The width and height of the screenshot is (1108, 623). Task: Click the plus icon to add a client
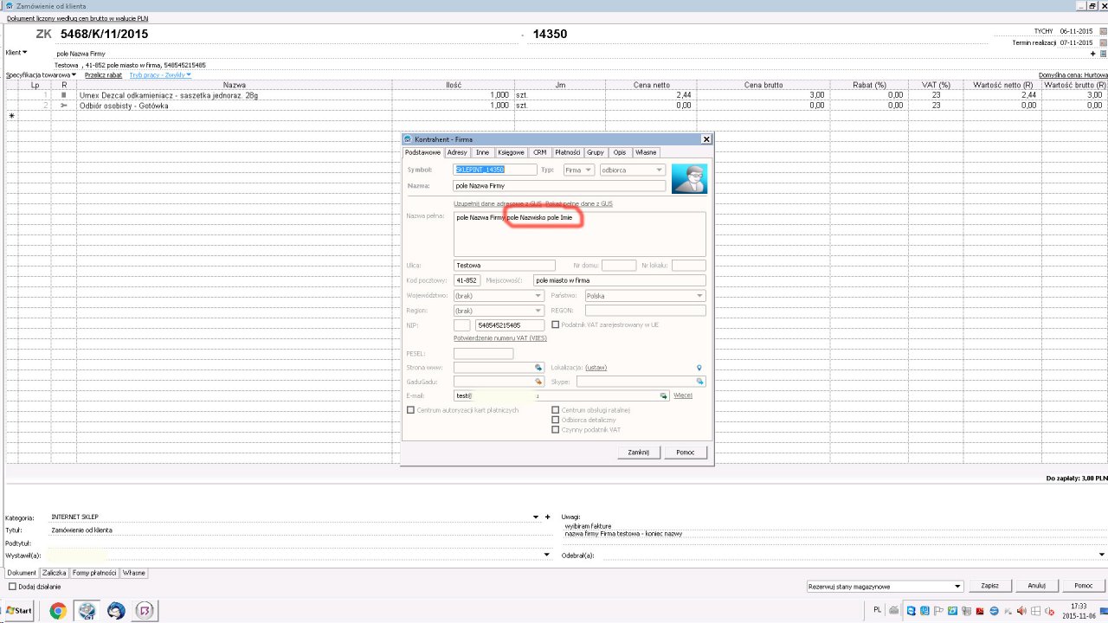coord(1093,54)
